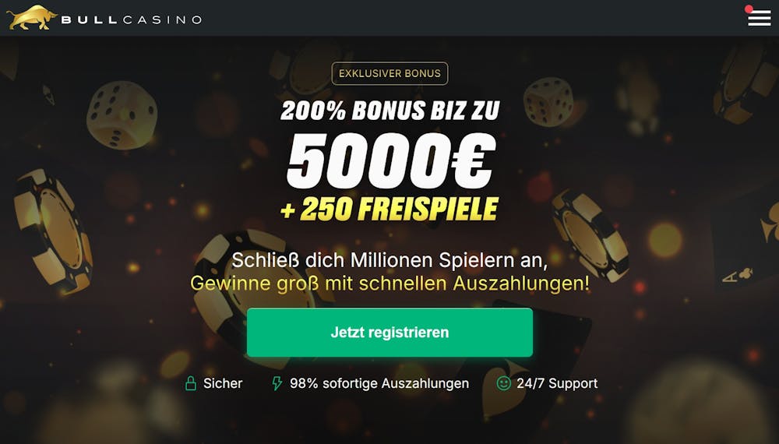Click the + 250 FREISPIELE yellow text

click(389, 209)
